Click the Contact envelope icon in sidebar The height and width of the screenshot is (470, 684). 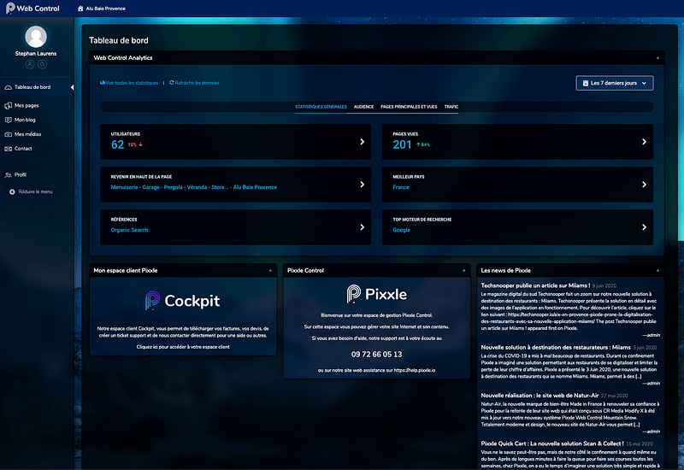8,149
